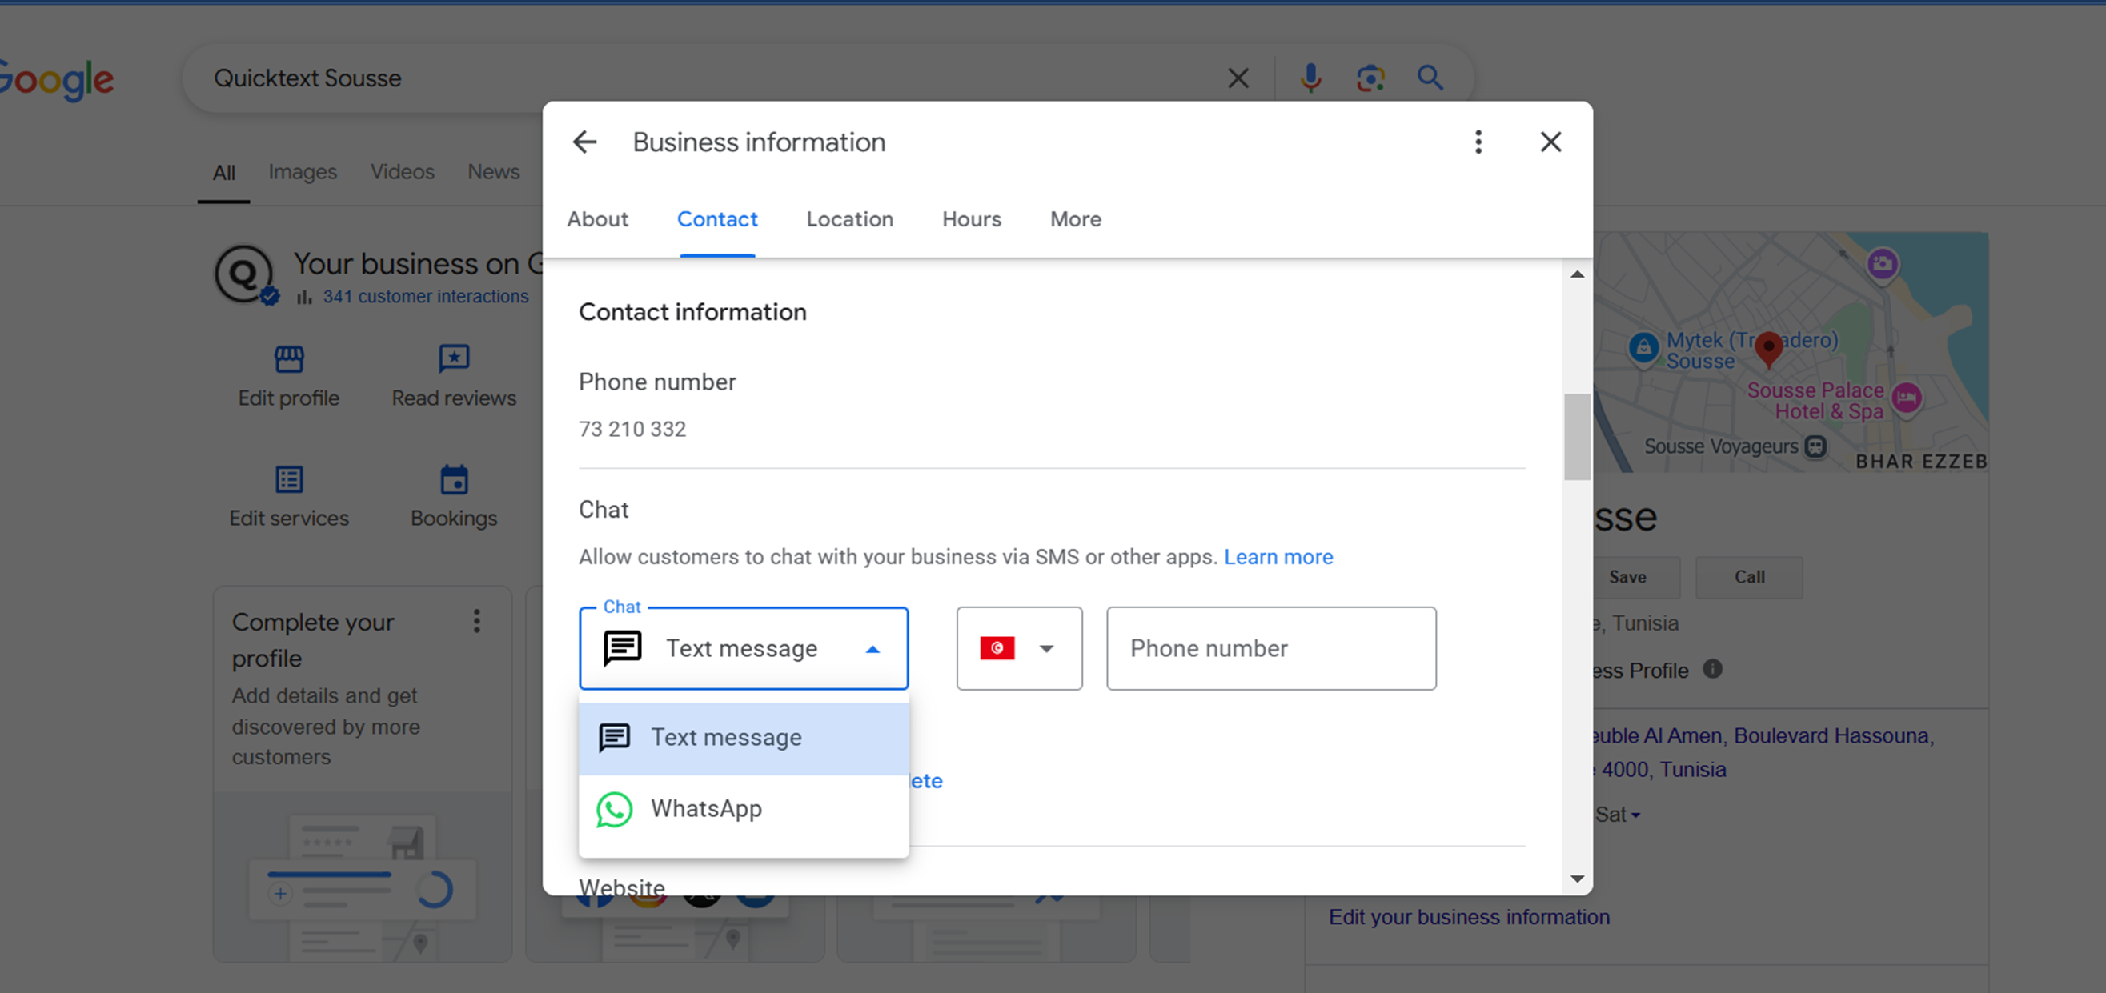Switch to Videos search tab

click(x=403, y=171)
